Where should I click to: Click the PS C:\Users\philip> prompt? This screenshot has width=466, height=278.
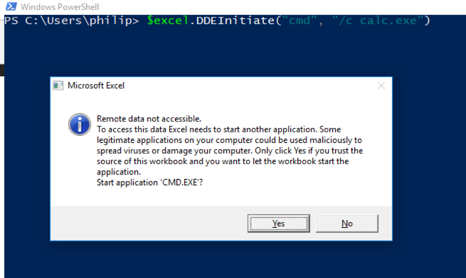72,21
